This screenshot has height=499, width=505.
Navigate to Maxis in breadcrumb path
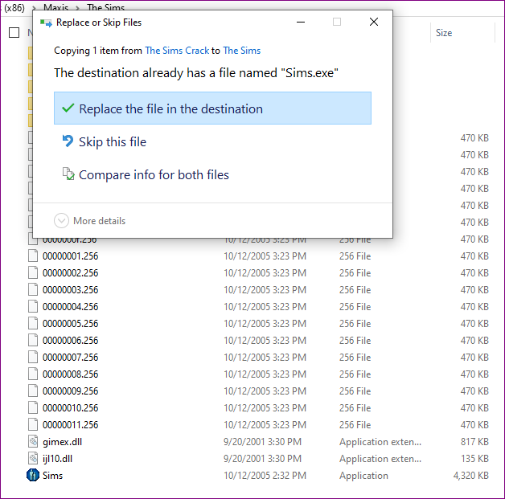[55, 7]
